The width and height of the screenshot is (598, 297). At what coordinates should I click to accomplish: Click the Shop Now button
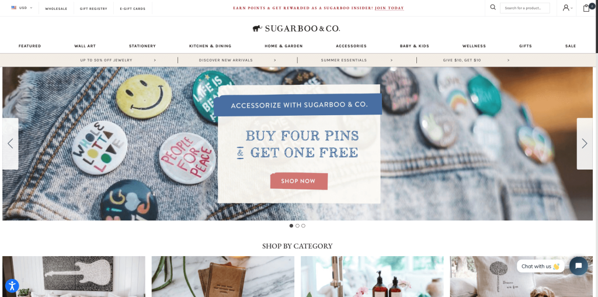[x=298, y=181]
